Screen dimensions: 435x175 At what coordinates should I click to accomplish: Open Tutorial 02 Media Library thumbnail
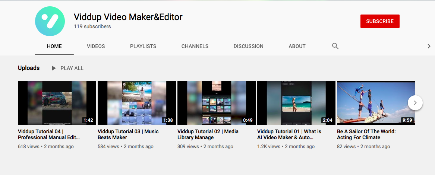point(217,103)
